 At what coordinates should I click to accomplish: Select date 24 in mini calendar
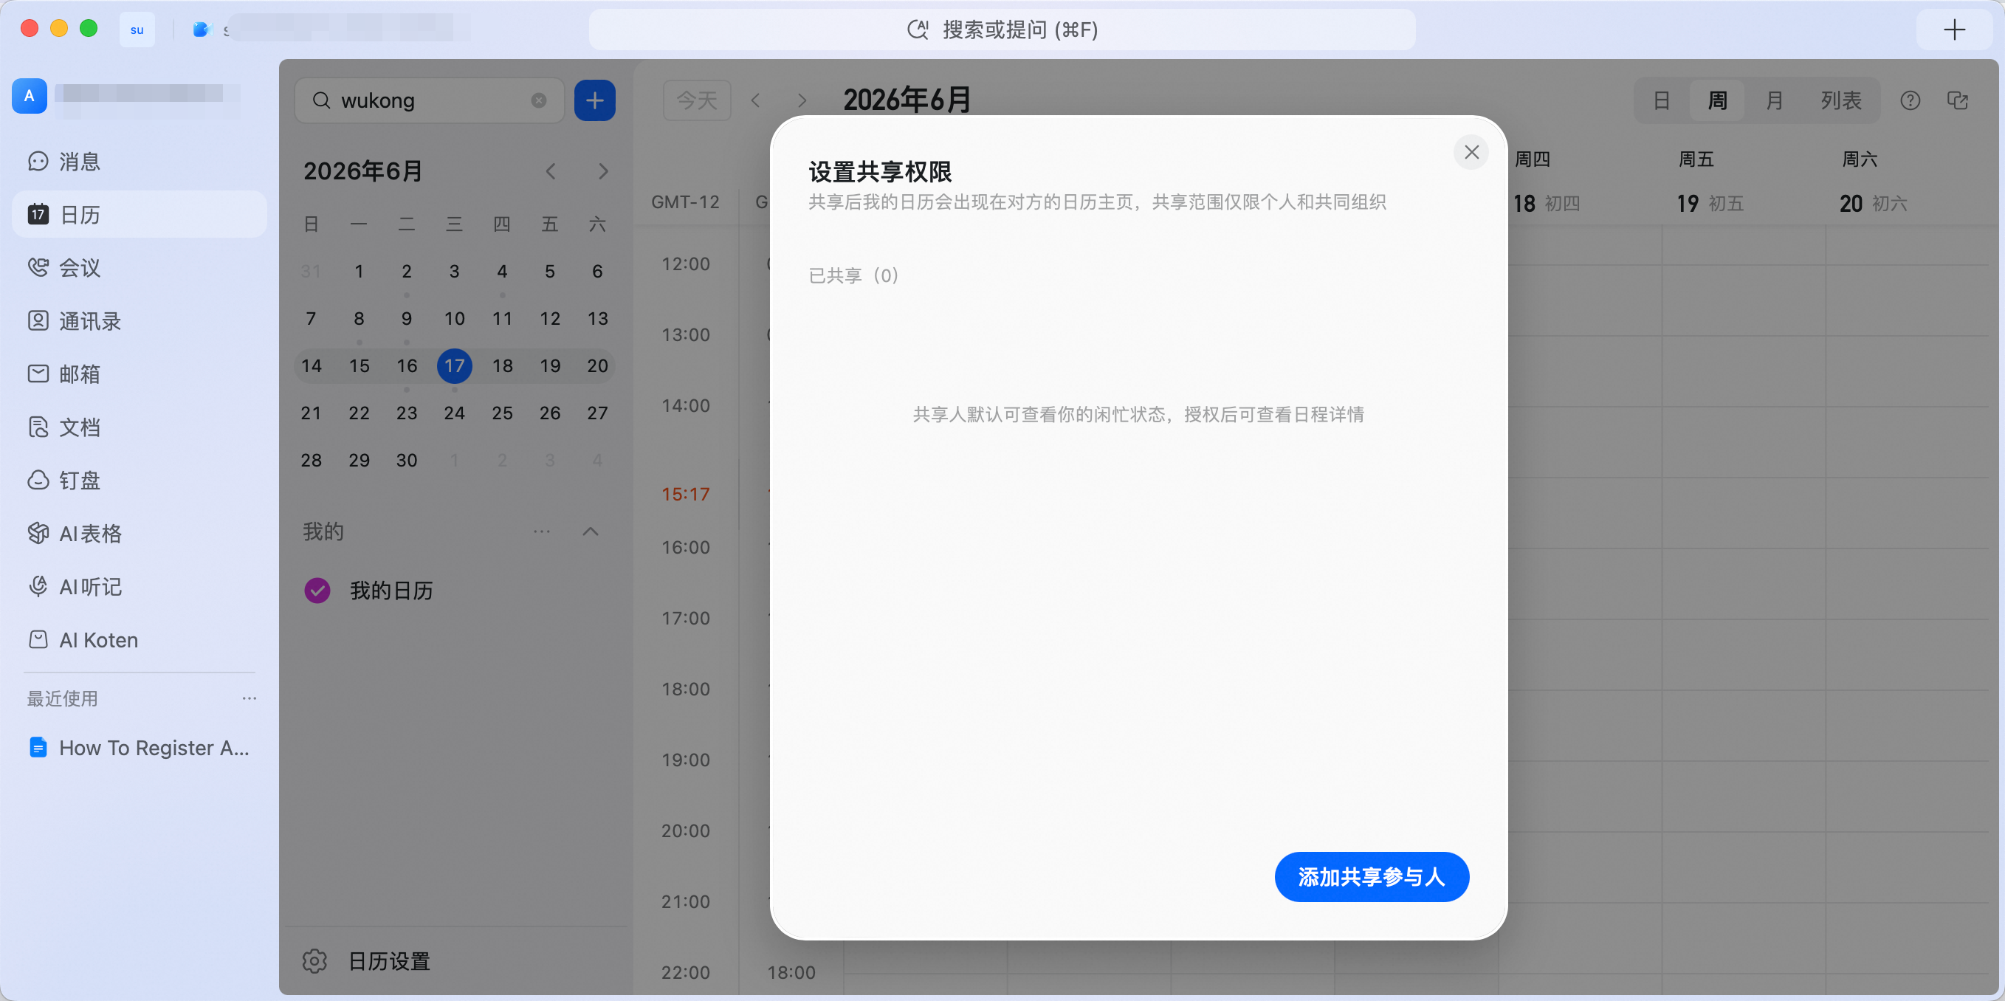coord(455,413)
